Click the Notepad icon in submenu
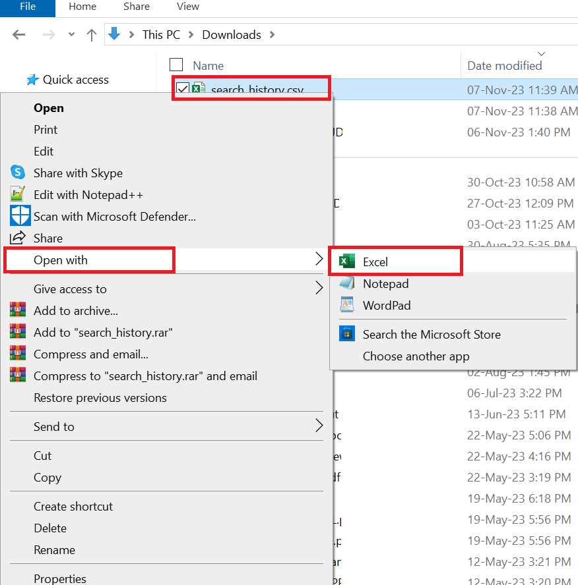Viewport: 578px width, 585px height. coord(346,283)
